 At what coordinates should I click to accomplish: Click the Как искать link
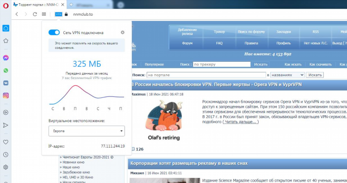293,65
